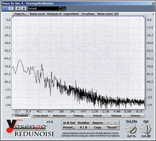Screen dimensions: 156x141
Task: Click the bypass icon next to power
Action: coord(11,8)
